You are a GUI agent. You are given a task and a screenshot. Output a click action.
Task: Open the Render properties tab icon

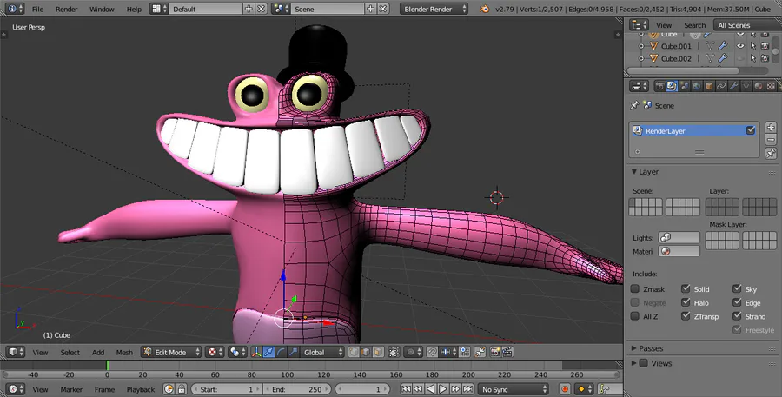pyautogui.click(x=659, y=86)
